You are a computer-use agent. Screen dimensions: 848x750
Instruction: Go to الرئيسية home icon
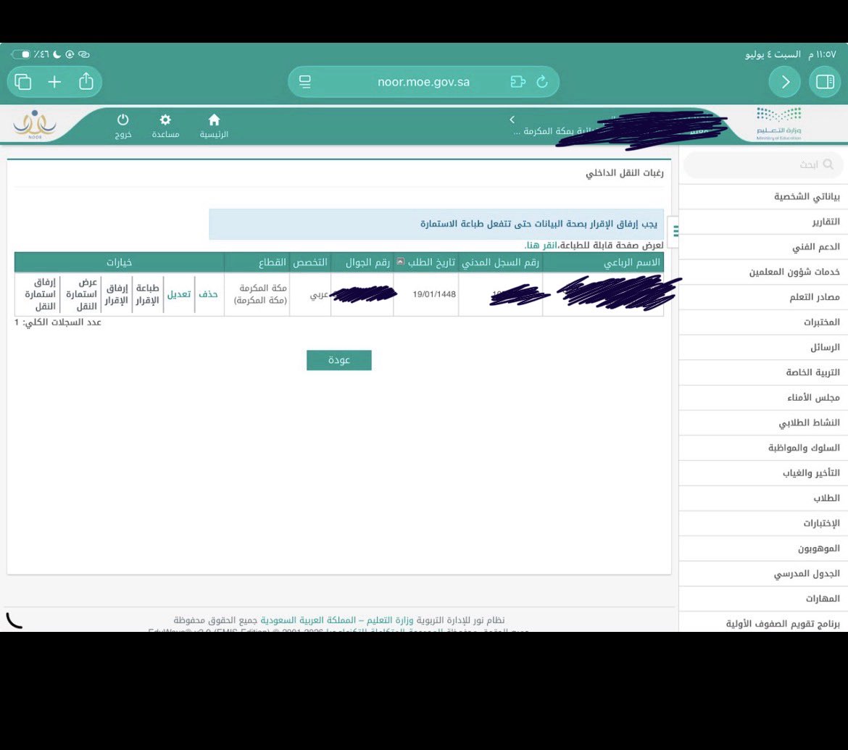(x=214, y=126)
